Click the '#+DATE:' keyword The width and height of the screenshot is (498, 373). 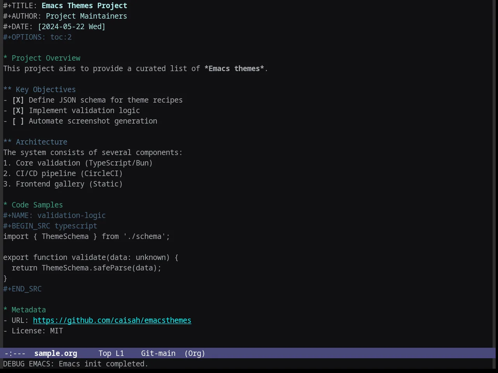coord(18,27)
